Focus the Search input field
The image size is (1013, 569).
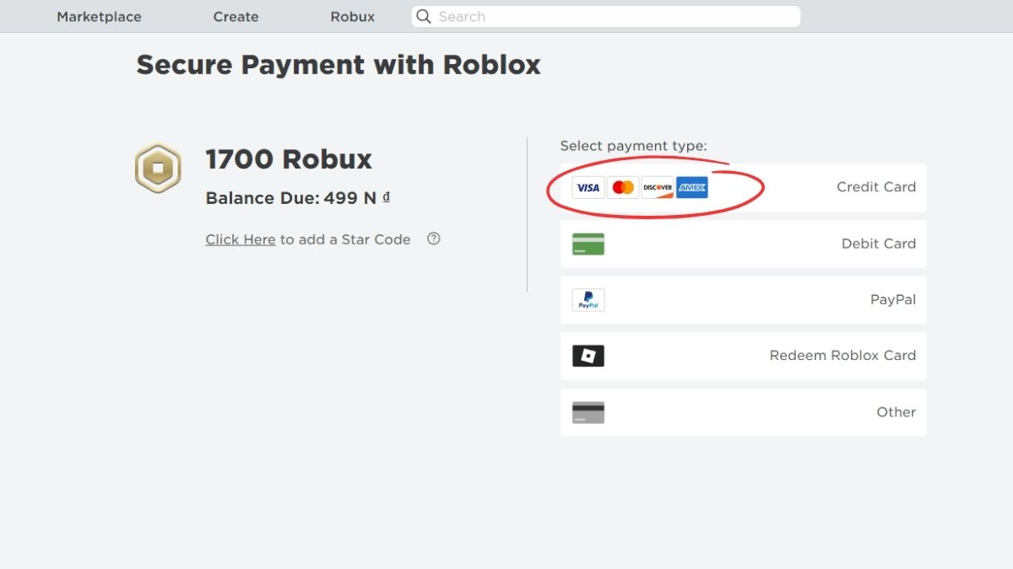[x=605, y=17]
